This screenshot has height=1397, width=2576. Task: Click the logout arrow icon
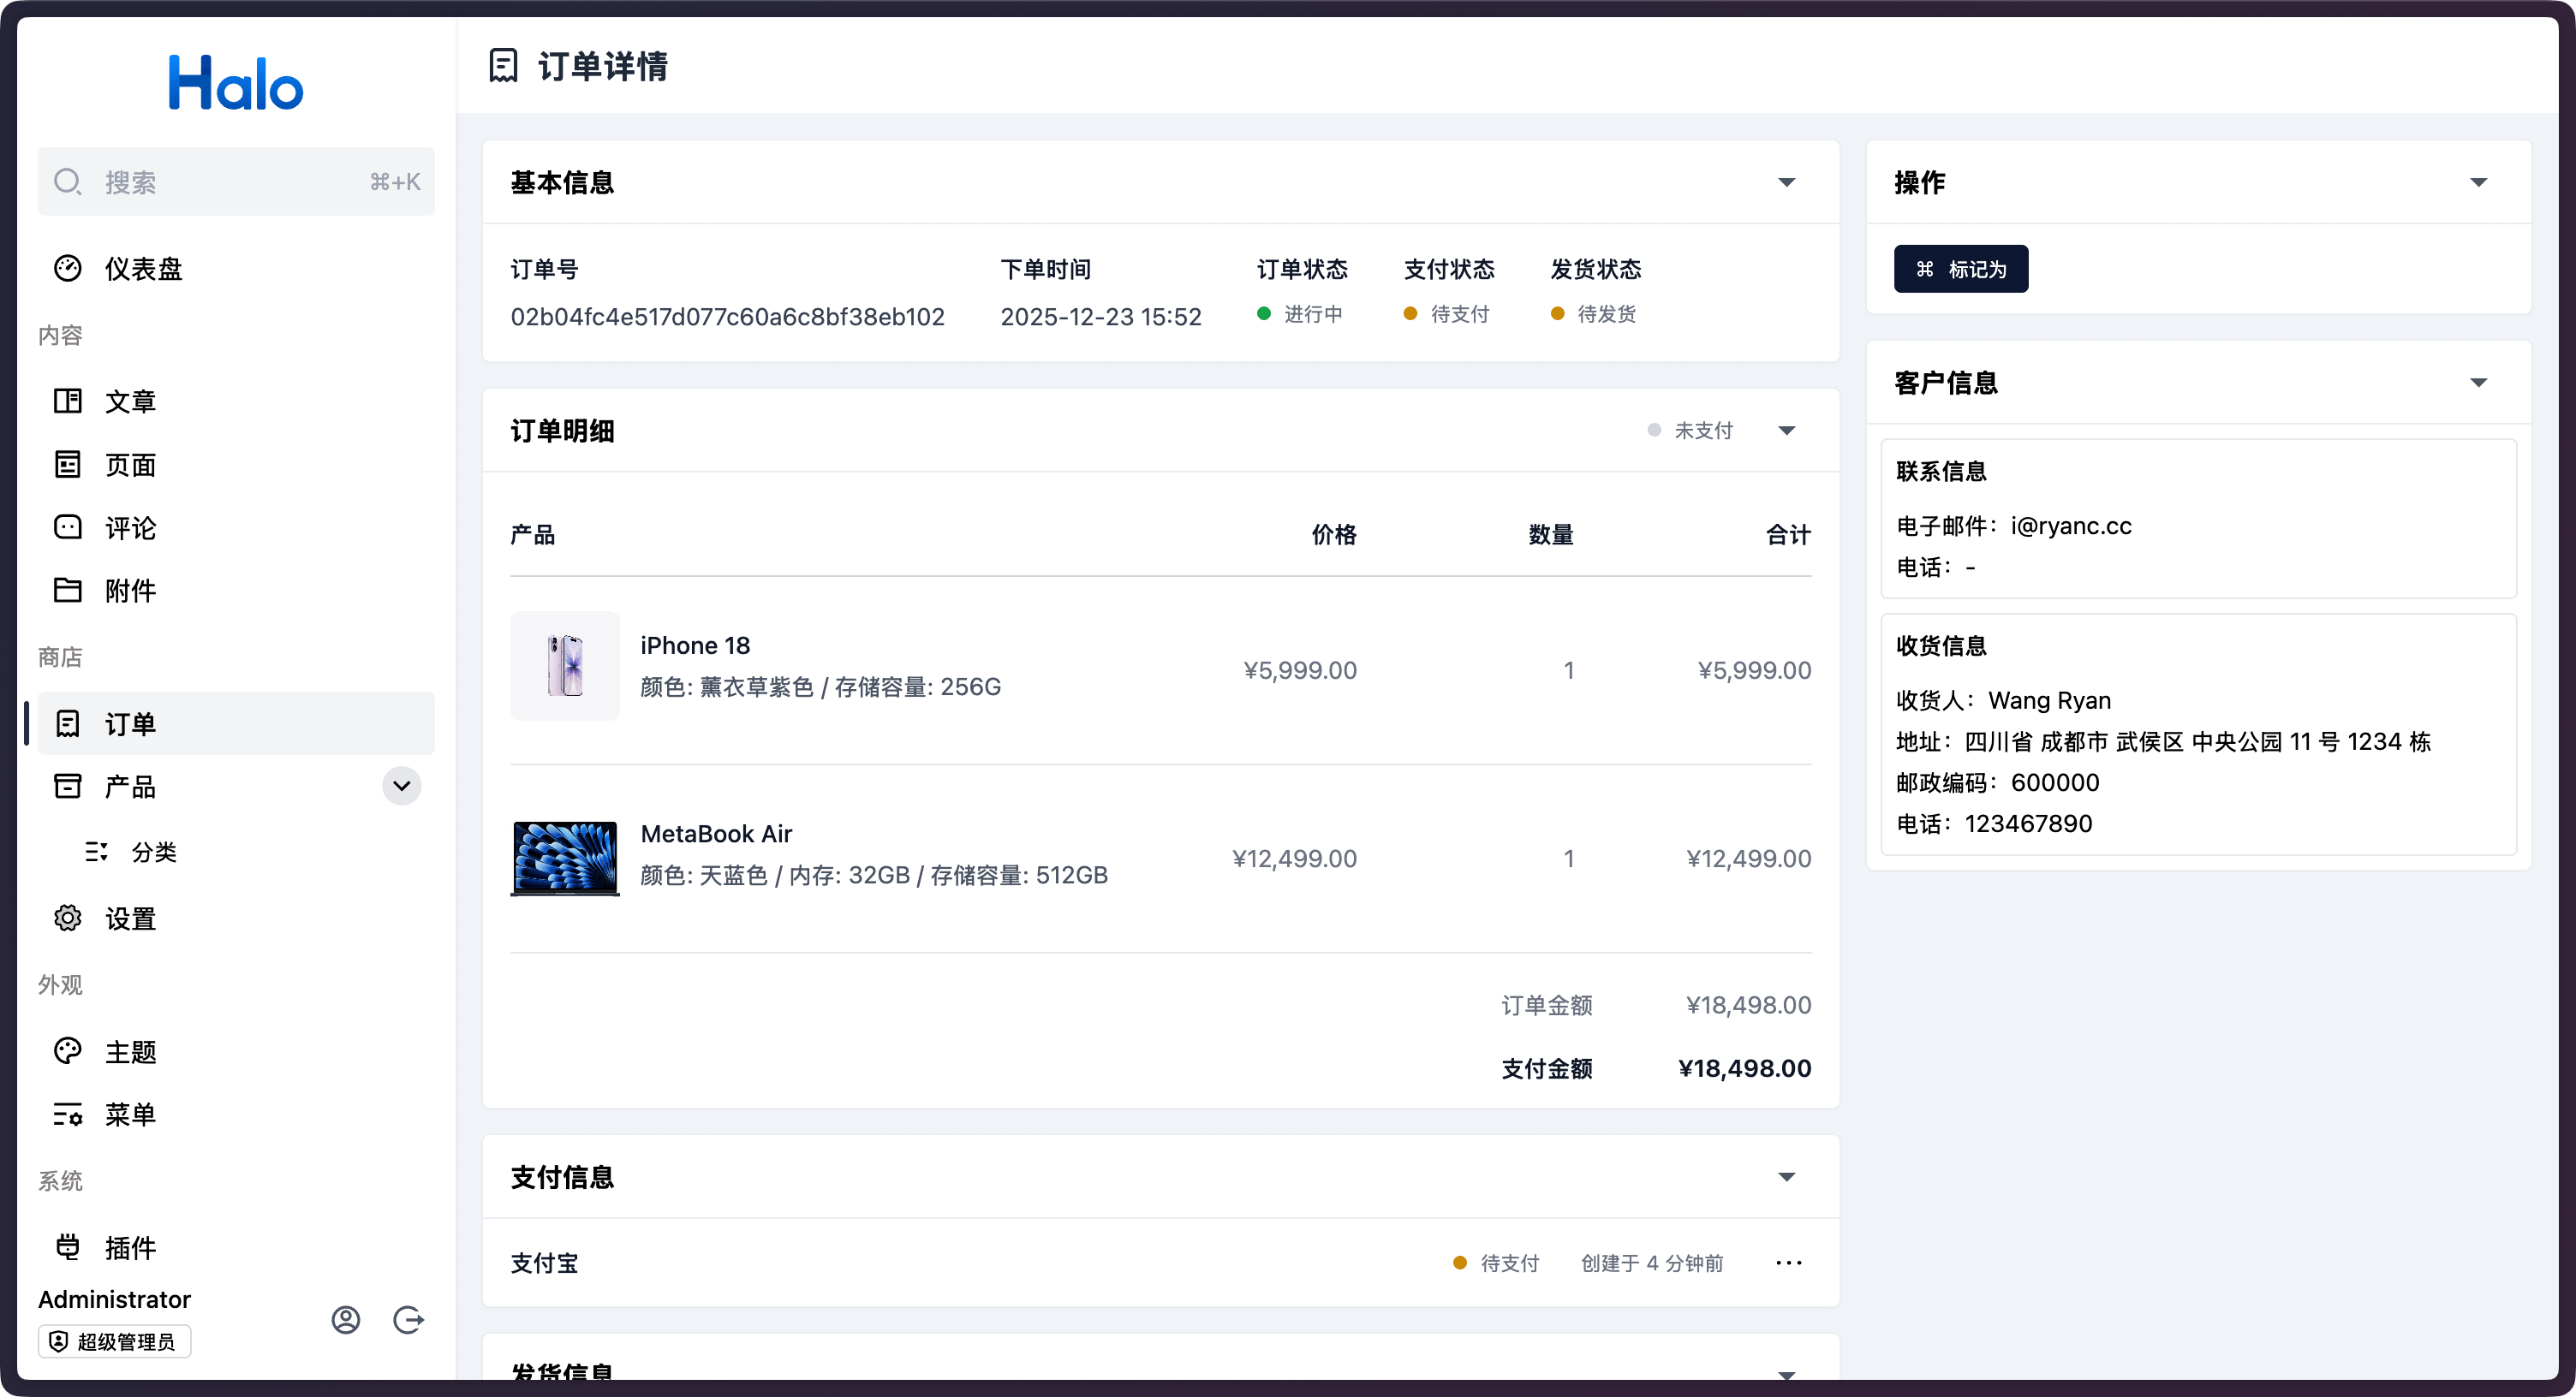coord(408,1320)
